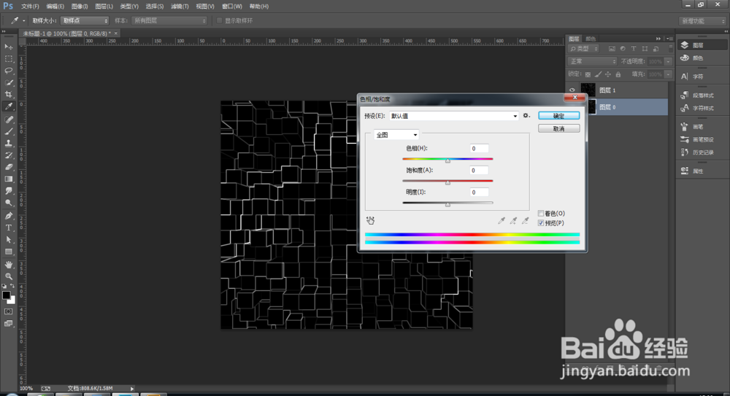Viewport: 730px width, 396px height.
Task: Open the 选择(S) menu
Action: (x=154, y=7)
